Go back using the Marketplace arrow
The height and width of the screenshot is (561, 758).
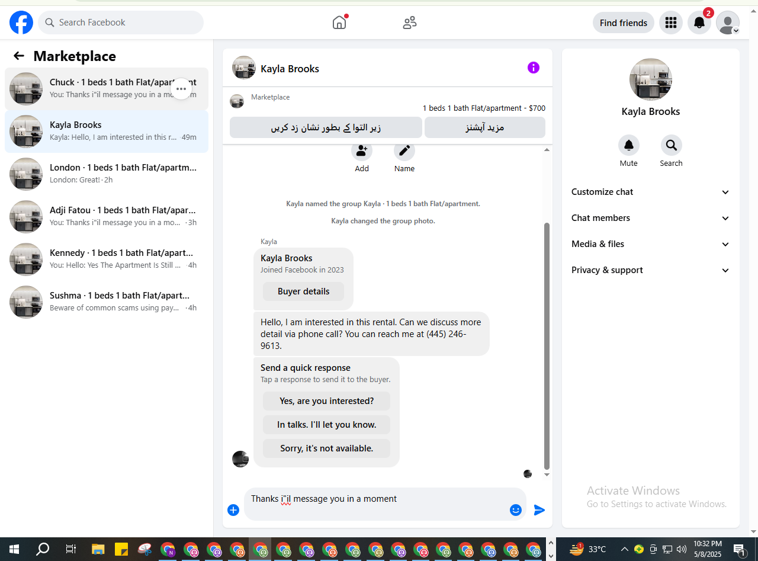19,56
